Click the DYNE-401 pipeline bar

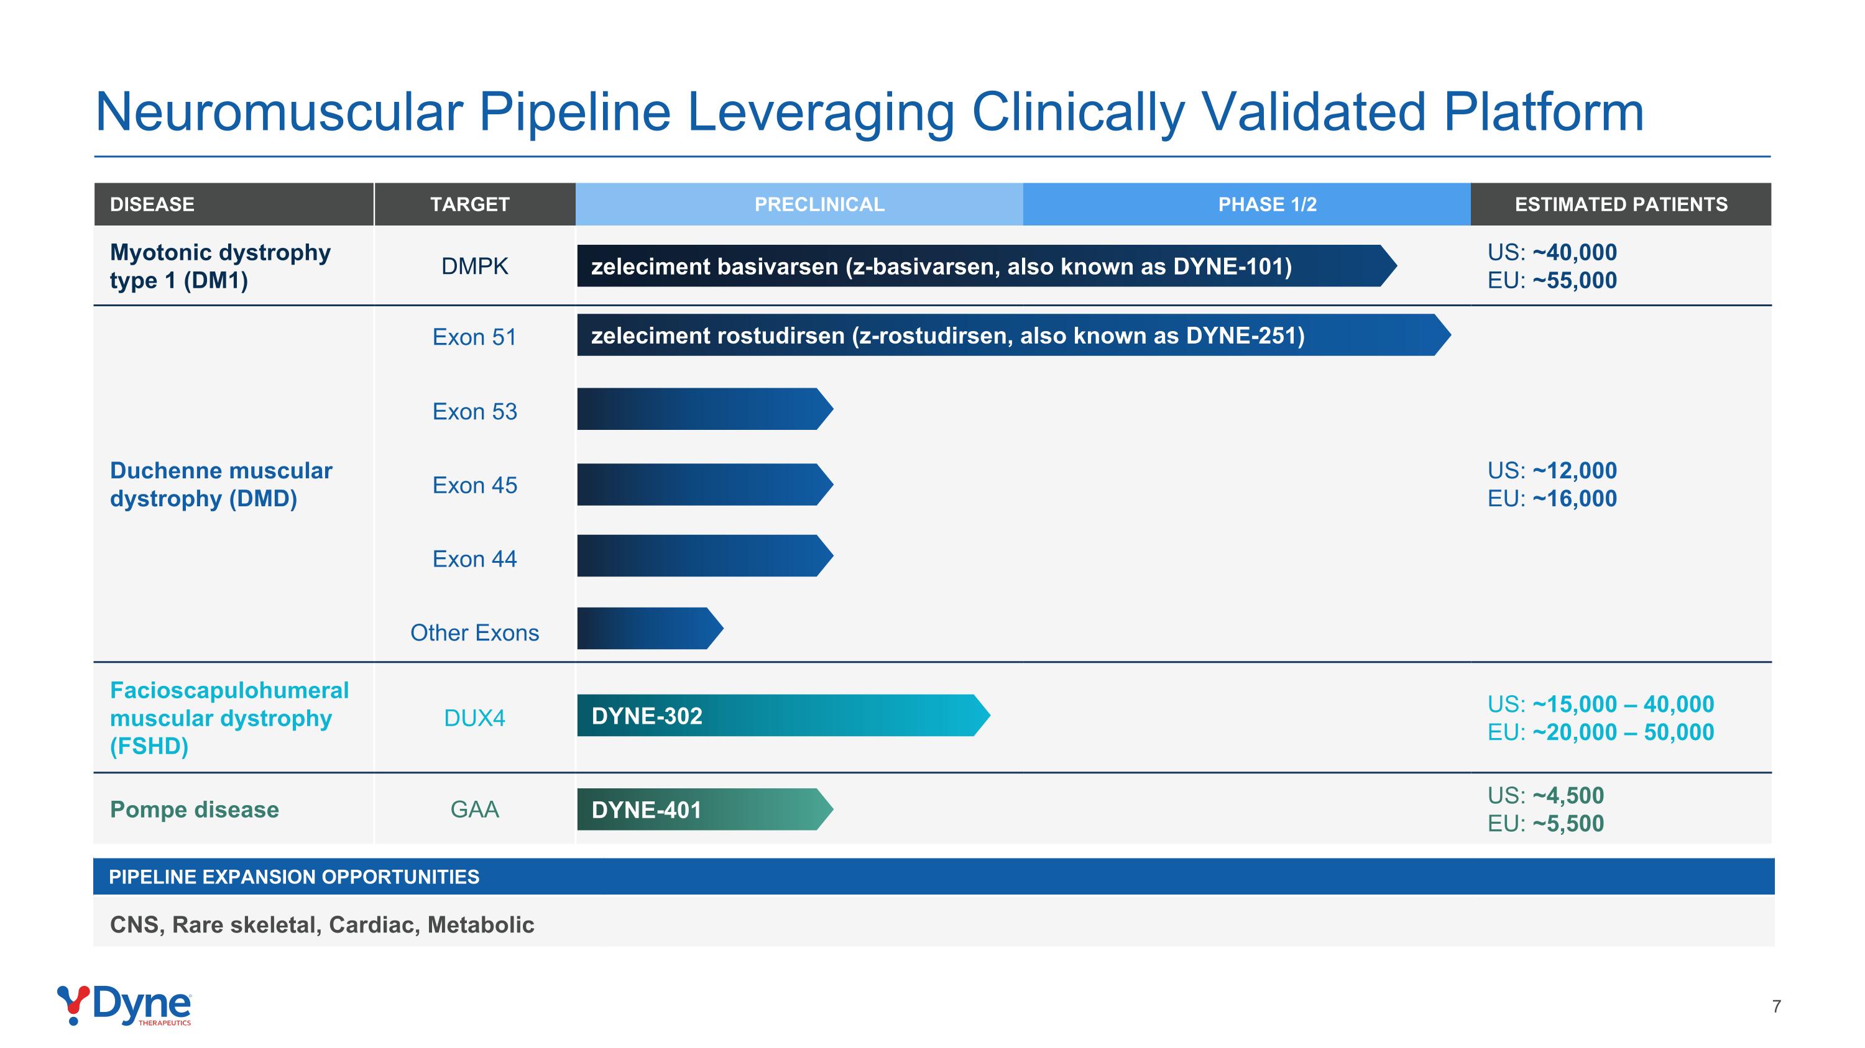pyautogui.click(x=704, y=809)
